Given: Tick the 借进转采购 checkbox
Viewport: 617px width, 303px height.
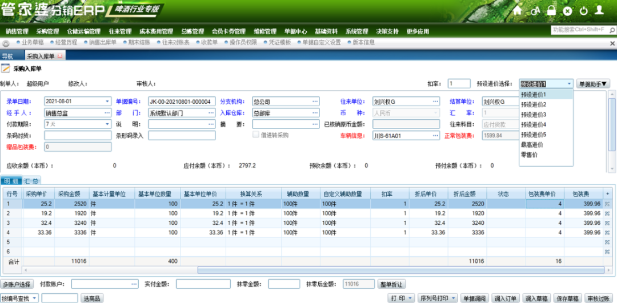Looking at the screenshot, I should (256, 135).
